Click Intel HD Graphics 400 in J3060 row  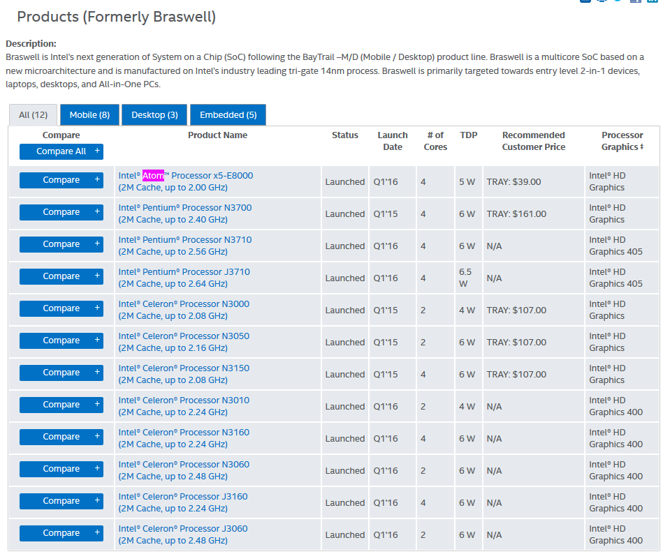(615, 534)
